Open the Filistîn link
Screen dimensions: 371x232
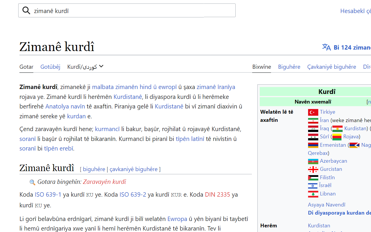pyautogui.click(x=327, y=177)
